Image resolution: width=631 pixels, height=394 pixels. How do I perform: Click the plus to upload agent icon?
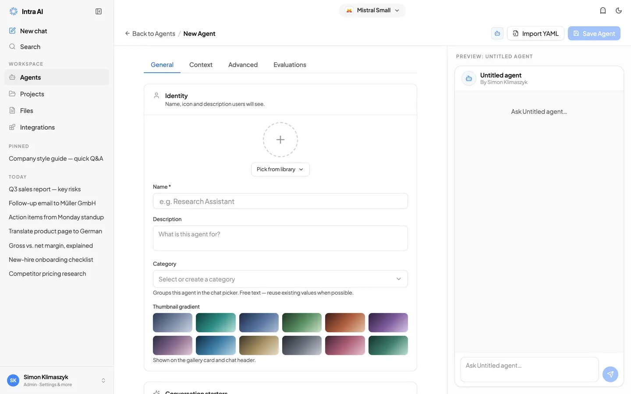(x=280, y=140)
